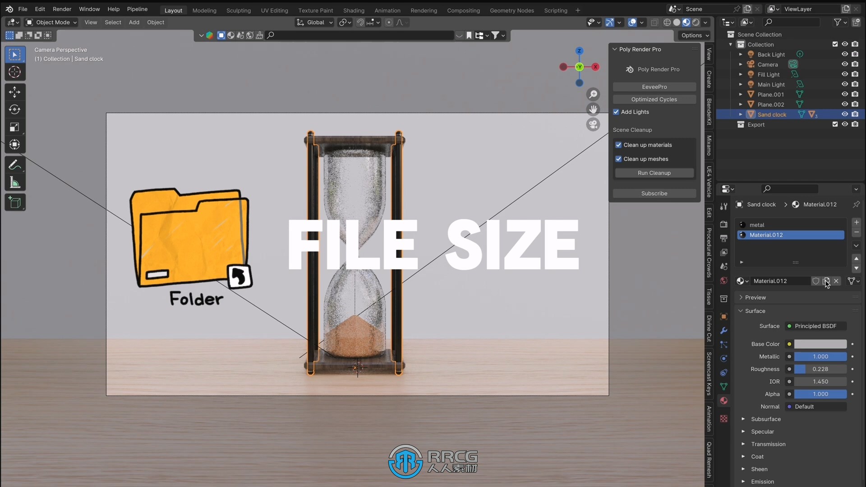866x487 pixels.
Task: Toggle visibility of Sand clock object
Action: coord(844,114)
